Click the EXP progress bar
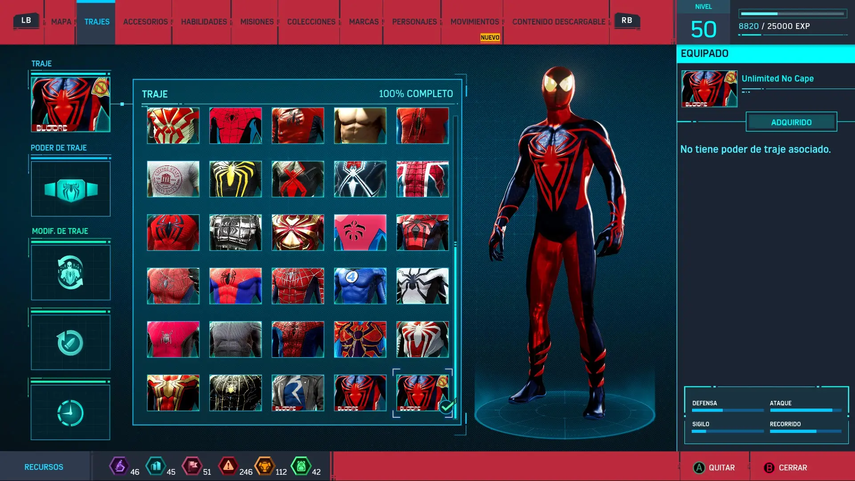 (x=793, y=14)
